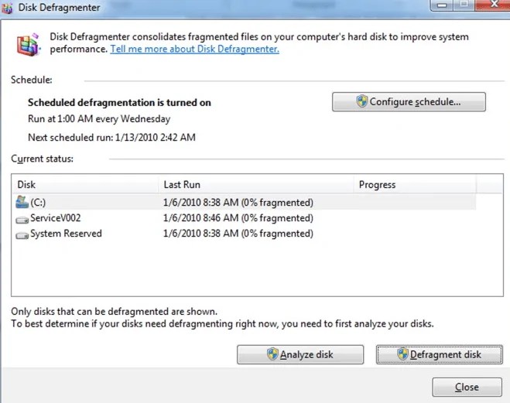Open the Configure schedule dialog
This screenshot has width=510, height=403.
point(409,102)
